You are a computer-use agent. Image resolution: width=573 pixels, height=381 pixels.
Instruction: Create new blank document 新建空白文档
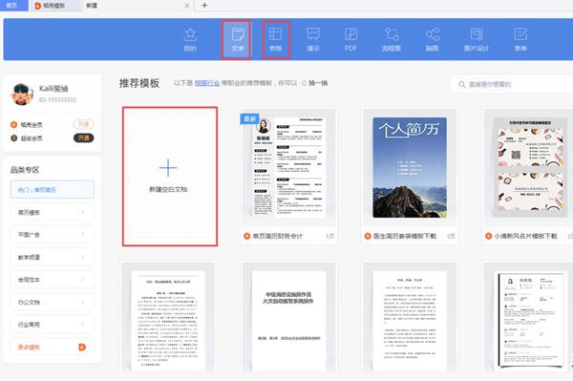170,177
